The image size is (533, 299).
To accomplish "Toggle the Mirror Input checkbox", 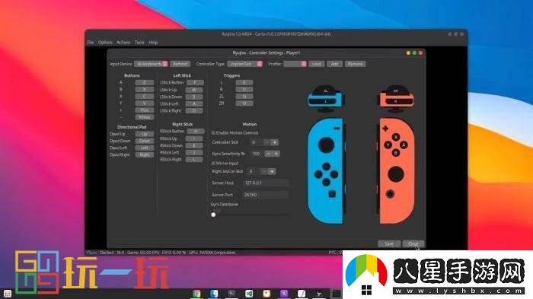I will (x=213, y=164).
